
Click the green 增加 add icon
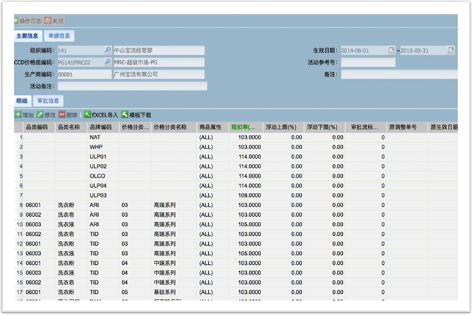[18, 114]
